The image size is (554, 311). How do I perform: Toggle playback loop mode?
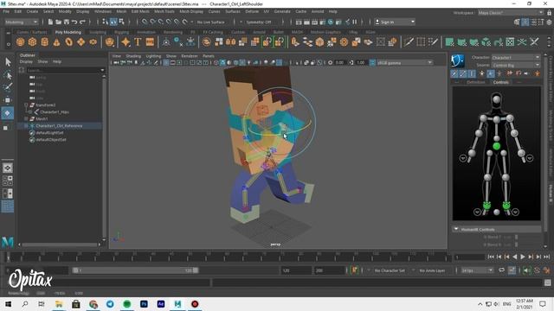[x=501, y=270]
